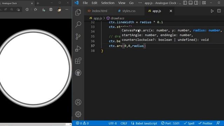Open the Customize Layout button
This screenshot has height=126, width=224.
[x=204, y=3]
